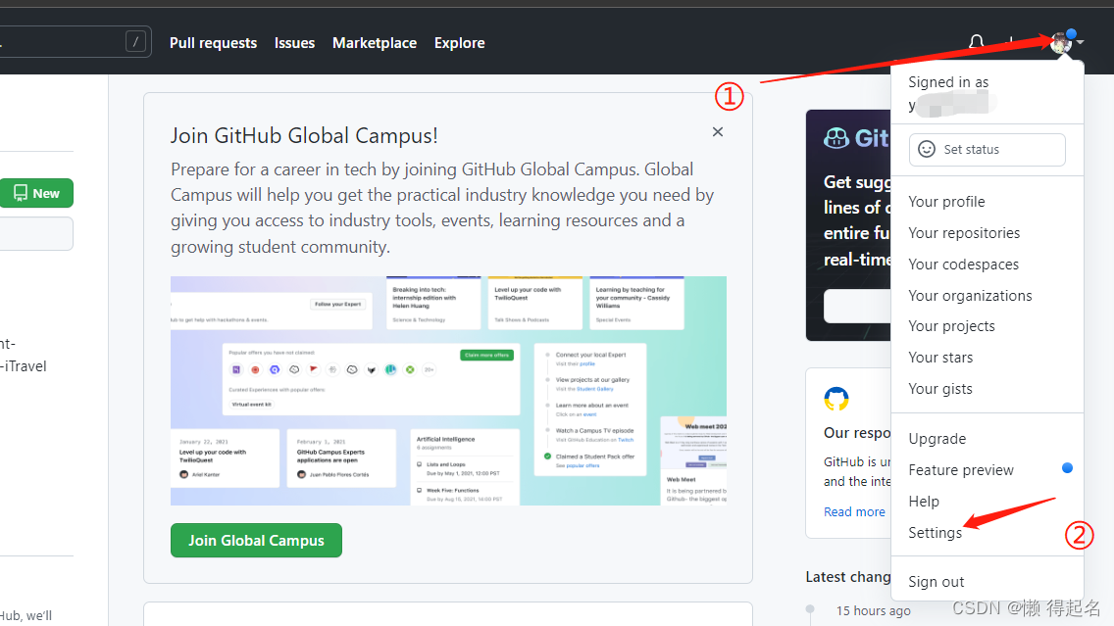Click the 'Our respo' card heading
The image size is (1114, 626).
coord(857,432)
